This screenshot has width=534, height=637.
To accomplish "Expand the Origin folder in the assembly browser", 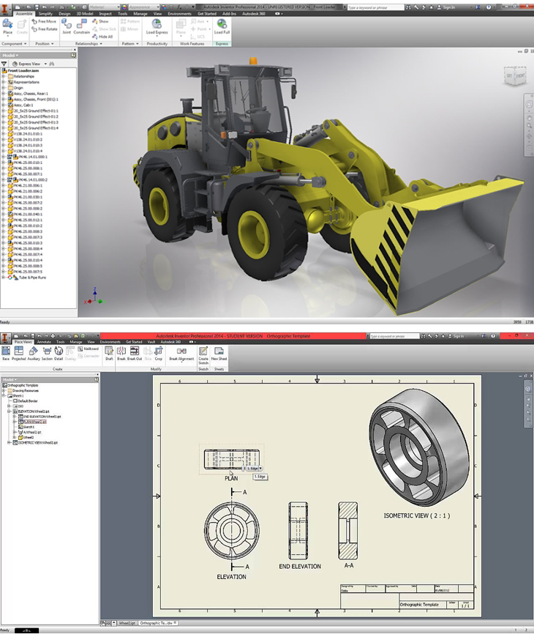I will (x=4, y=88).
